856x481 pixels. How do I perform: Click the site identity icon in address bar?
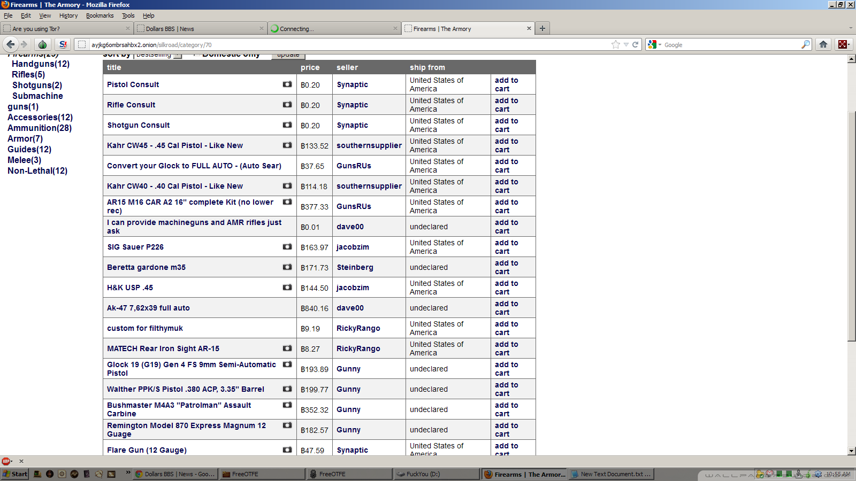tap(82, 44)
